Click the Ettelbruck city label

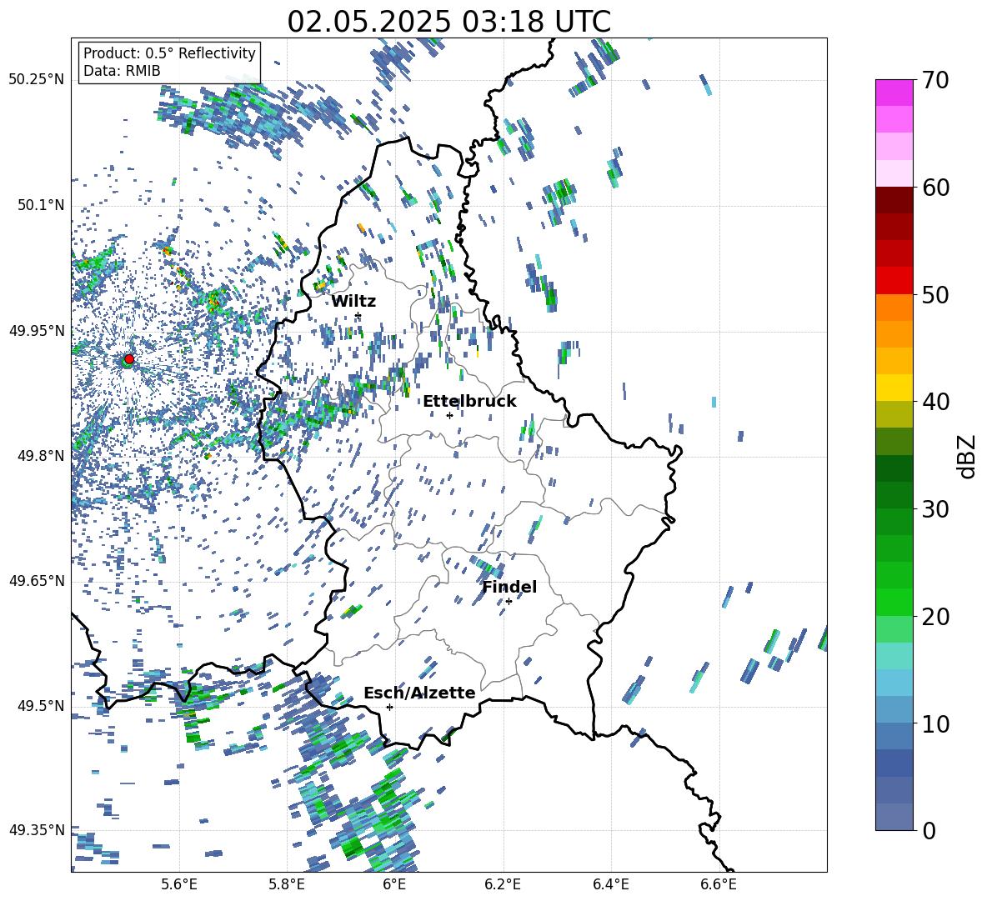click(469, 402)
